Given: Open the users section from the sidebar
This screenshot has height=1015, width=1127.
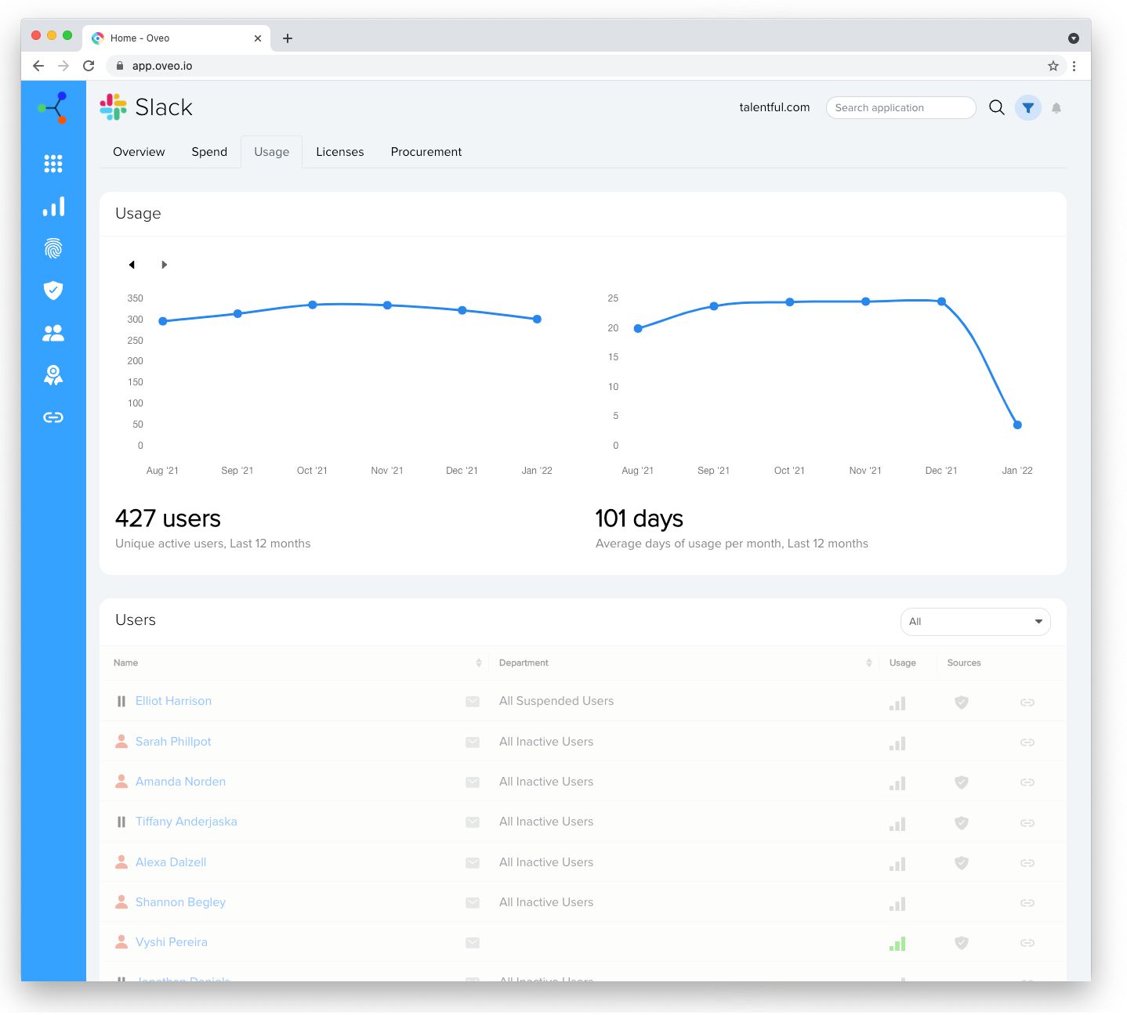Looking at the screenshot, I should click(x=53, y=333).
